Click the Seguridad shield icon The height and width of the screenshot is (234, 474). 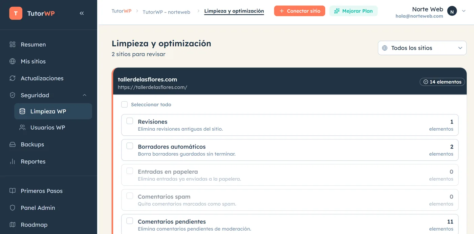[13, 95]
